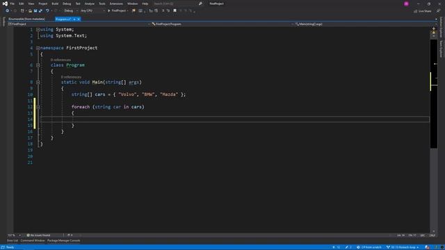Viewport: 445px width, 250px height.
Task: Click the Open File folder icon
Action: click(x=30, y=11)
